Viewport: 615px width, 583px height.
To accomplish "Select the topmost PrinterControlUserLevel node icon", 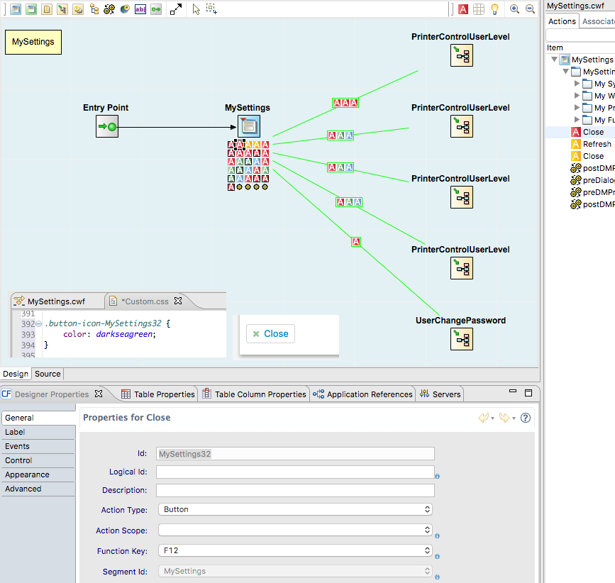I will pos(462,55).
